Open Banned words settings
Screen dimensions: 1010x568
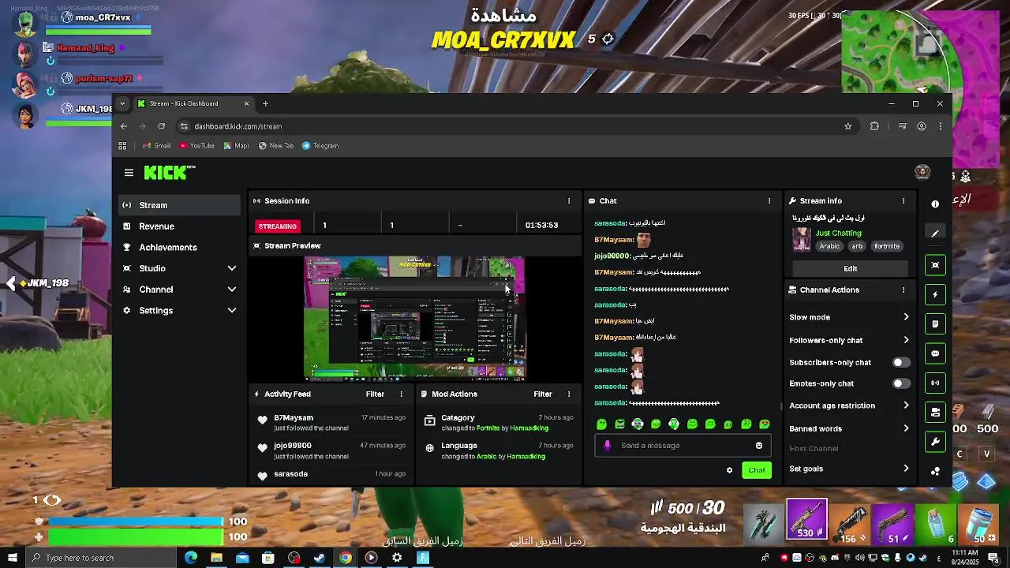click(x=849, y=428)
